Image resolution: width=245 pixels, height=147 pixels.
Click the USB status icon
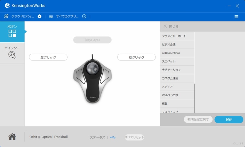113,137
